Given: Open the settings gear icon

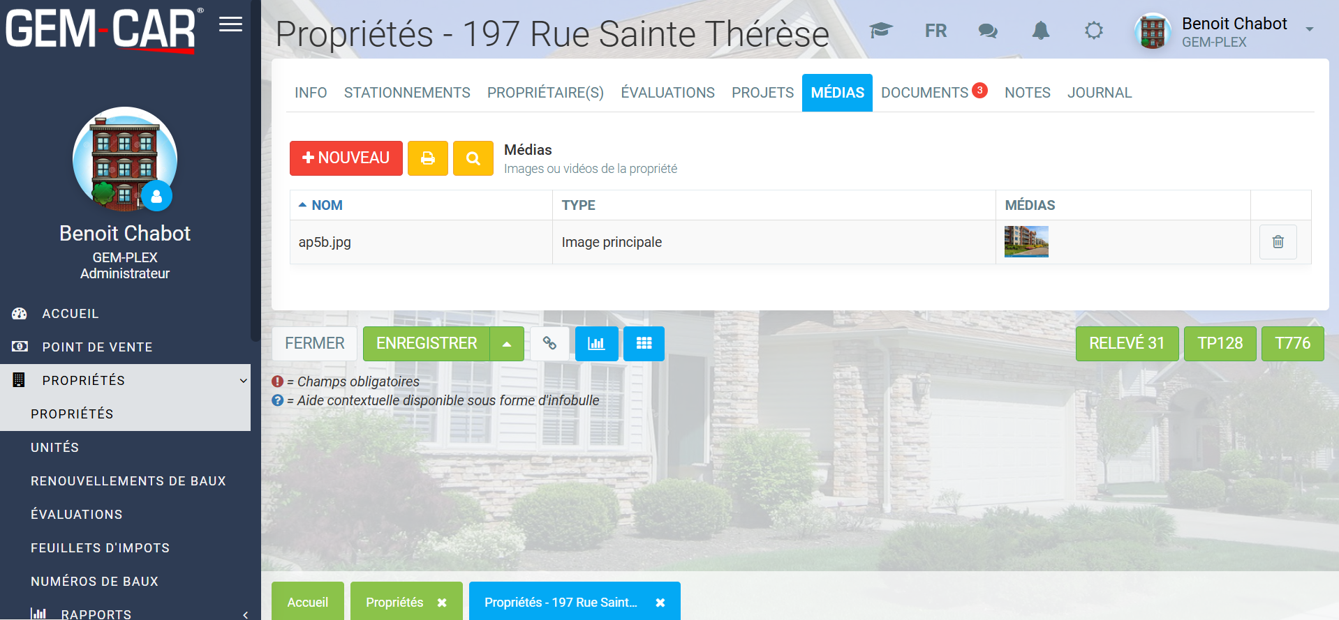Looking at the screenshot, I should coord(1093,31).
